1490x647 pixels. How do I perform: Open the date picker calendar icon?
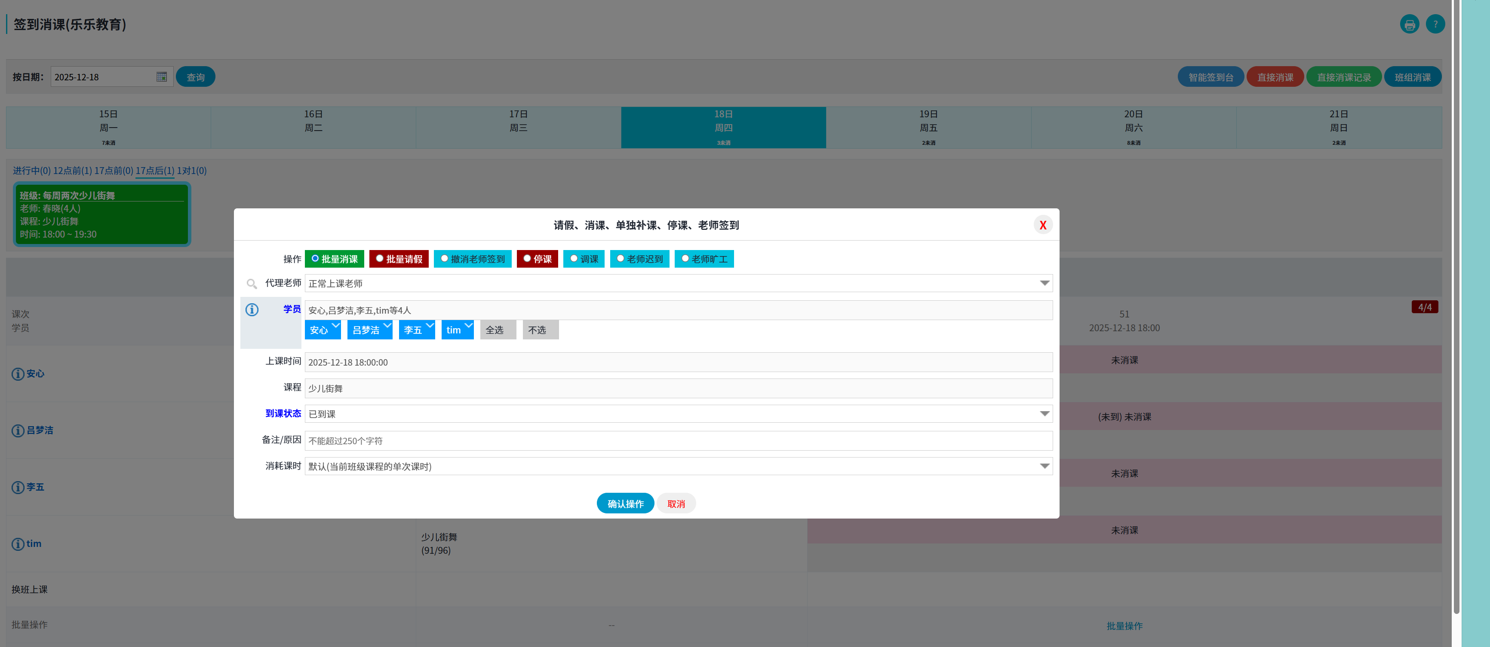[x=161, y=77]
